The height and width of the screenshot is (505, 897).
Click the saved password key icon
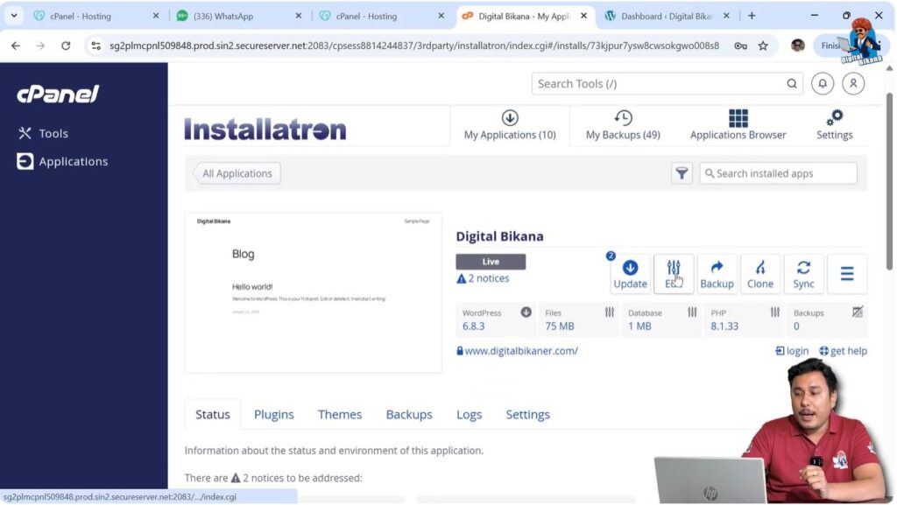tap(741, 46)
